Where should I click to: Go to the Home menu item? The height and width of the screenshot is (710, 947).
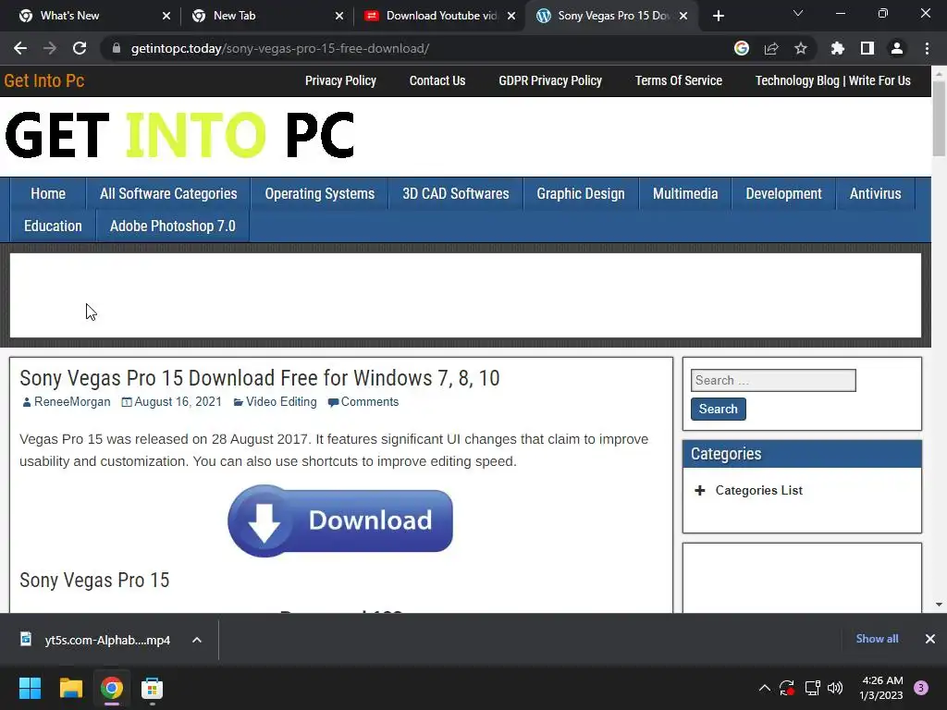48,194
